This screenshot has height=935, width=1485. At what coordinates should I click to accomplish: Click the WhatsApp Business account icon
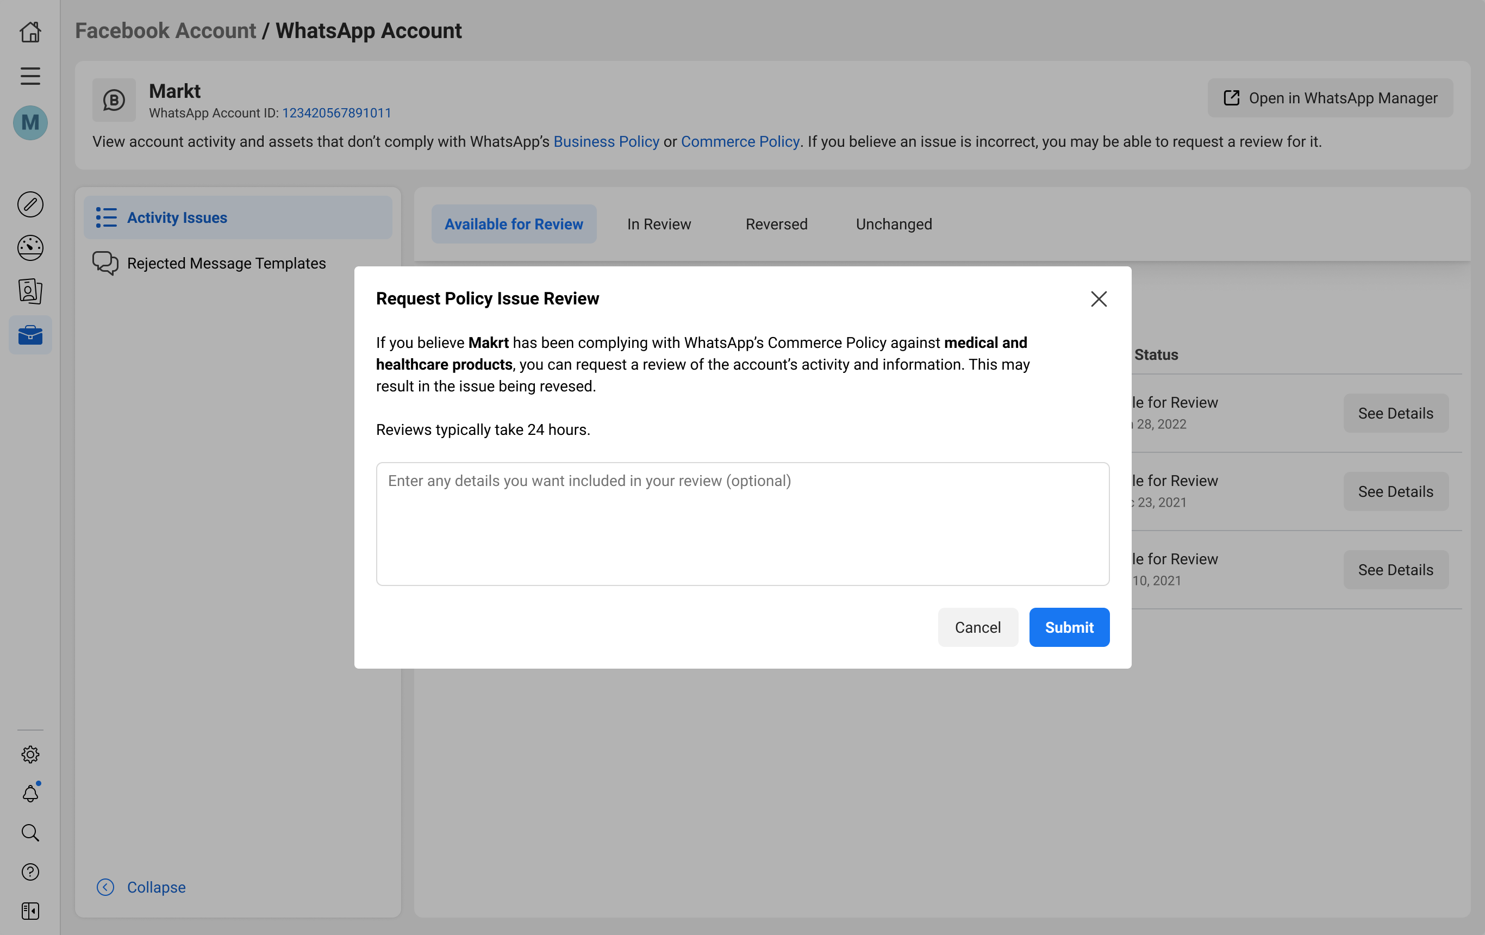[114, 100]
